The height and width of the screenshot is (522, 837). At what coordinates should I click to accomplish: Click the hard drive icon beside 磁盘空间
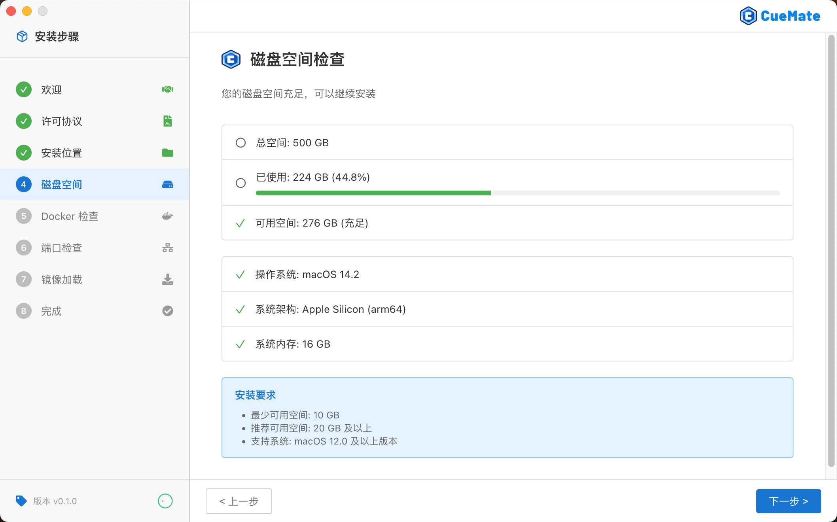(168, 184)
